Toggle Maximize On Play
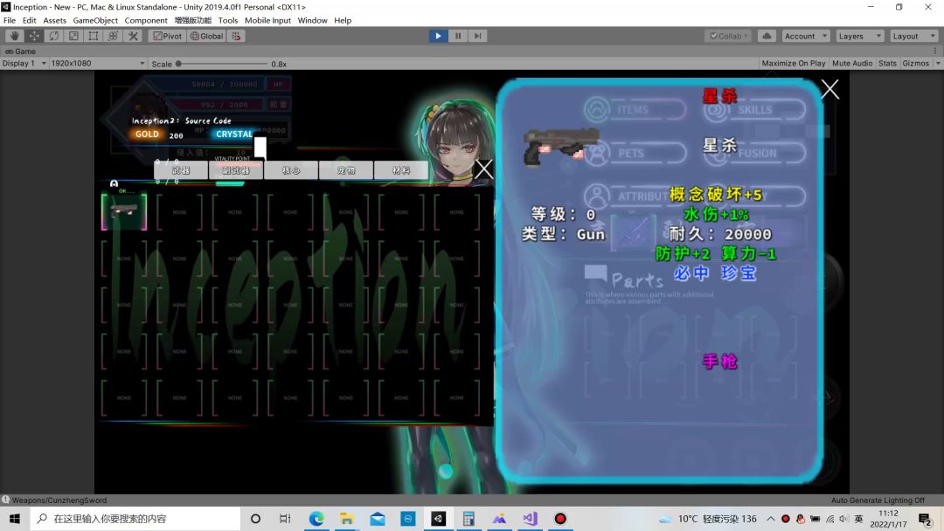Screen dimensions: 944x531 click(793, 64)
